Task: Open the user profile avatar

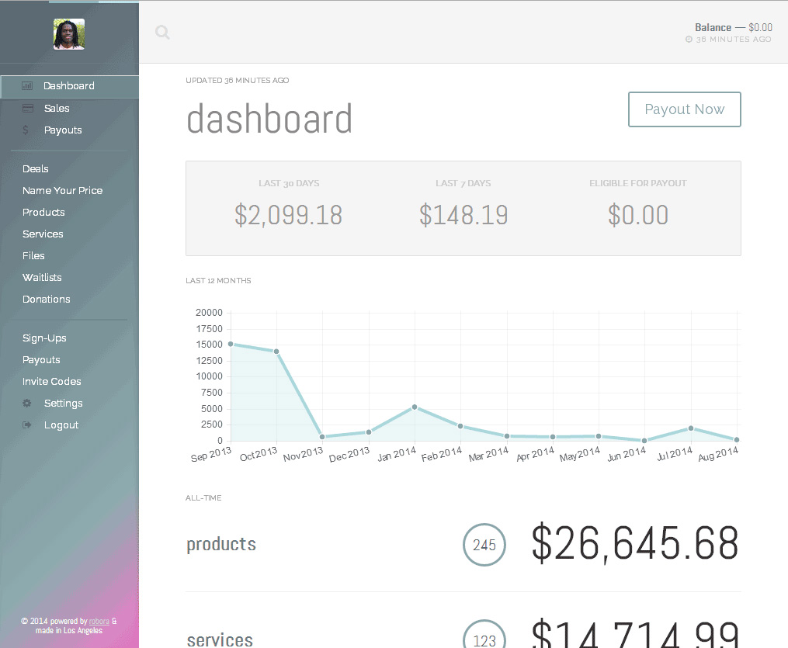Action: [x=69, y=34]
